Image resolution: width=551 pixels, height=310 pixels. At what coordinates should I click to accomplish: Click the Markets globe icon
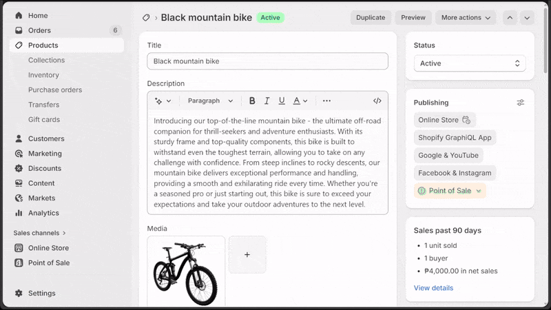click(19, 198)
